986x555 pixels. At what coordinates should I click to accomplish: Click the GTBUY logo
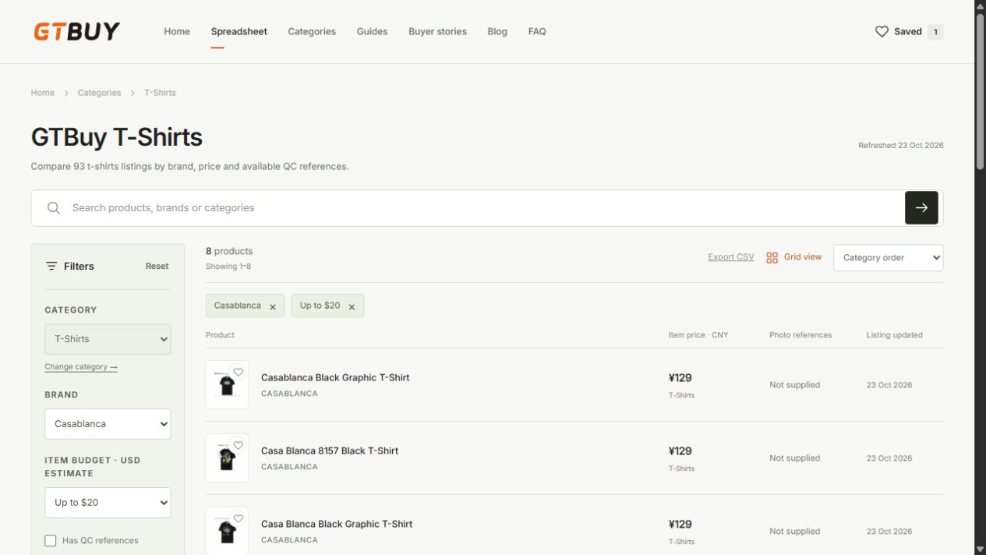click(x=76, y=31)
